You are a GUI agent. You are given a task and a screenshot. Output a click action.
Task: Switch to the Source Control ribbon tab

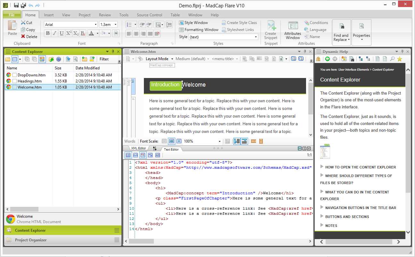click(x=149, y=15)
